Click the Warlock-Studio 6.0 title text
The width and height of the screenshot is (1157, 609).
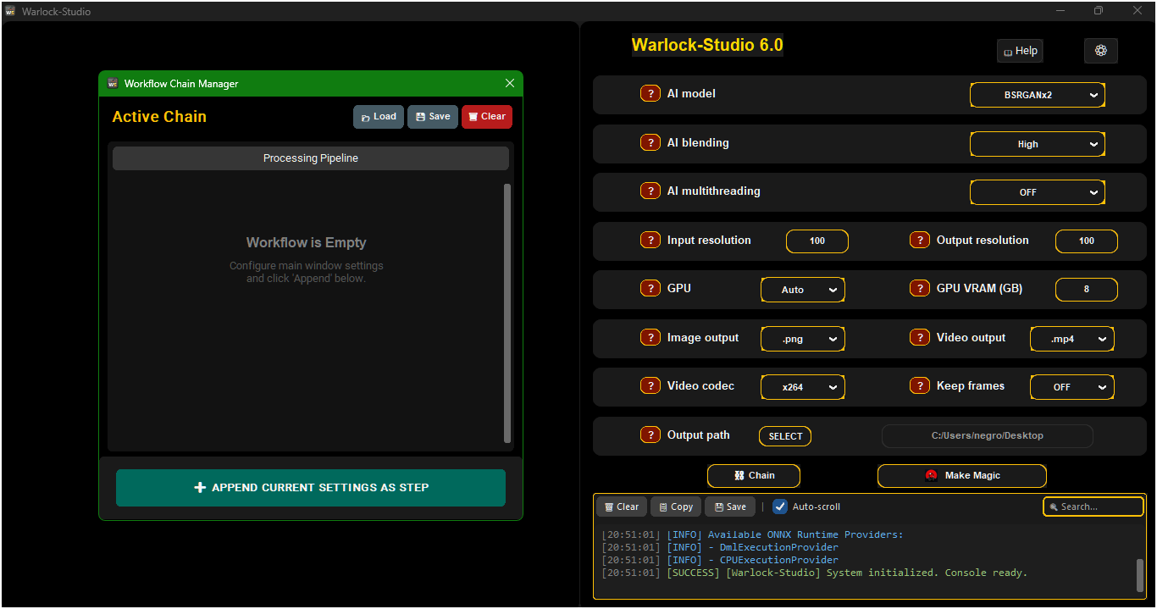click(x=707, y=45)
